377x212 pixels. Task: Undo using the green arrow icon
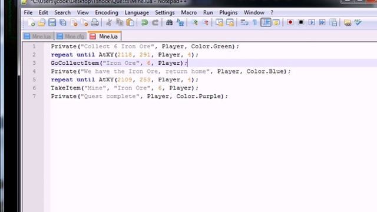pos(144,22)
